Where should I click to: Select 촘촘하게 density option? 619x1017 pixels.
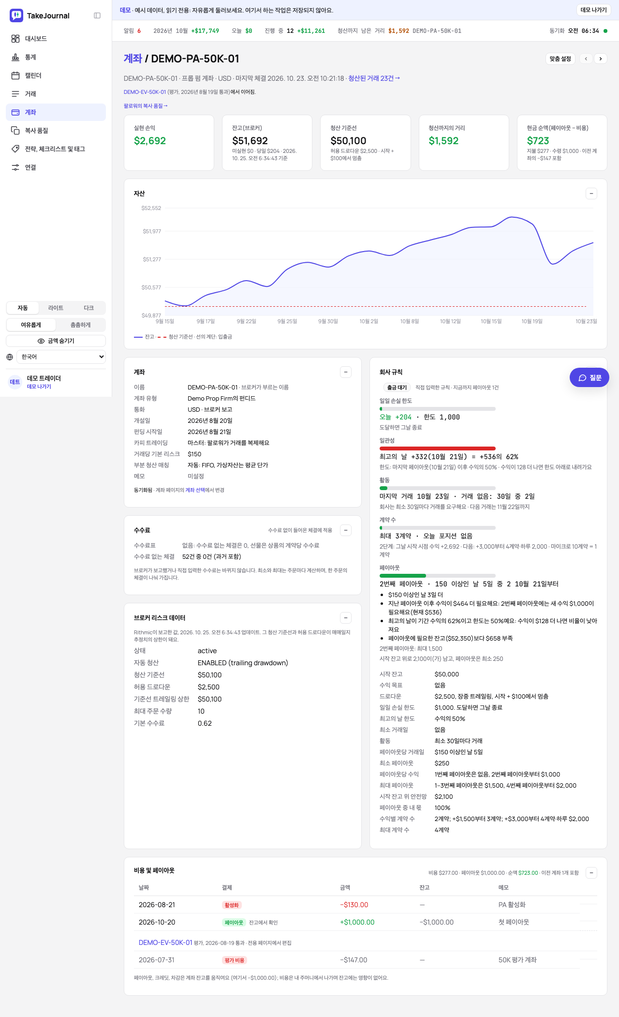tap(80, 325)
